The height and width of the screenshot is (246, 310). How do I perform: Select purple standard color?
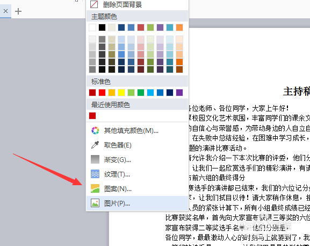(x=179, y=93)
